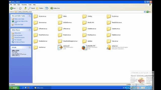The height and width of the screenshot is (90, 161).
Task: Open Shared Documents link
Action: coord(19,38)
